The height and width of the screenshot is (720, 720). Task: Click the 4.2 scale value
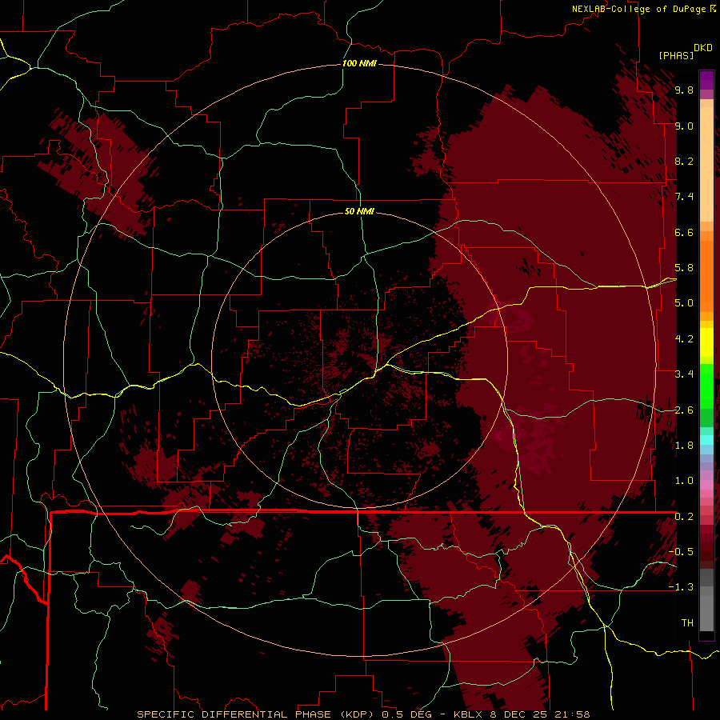point(684,339)
